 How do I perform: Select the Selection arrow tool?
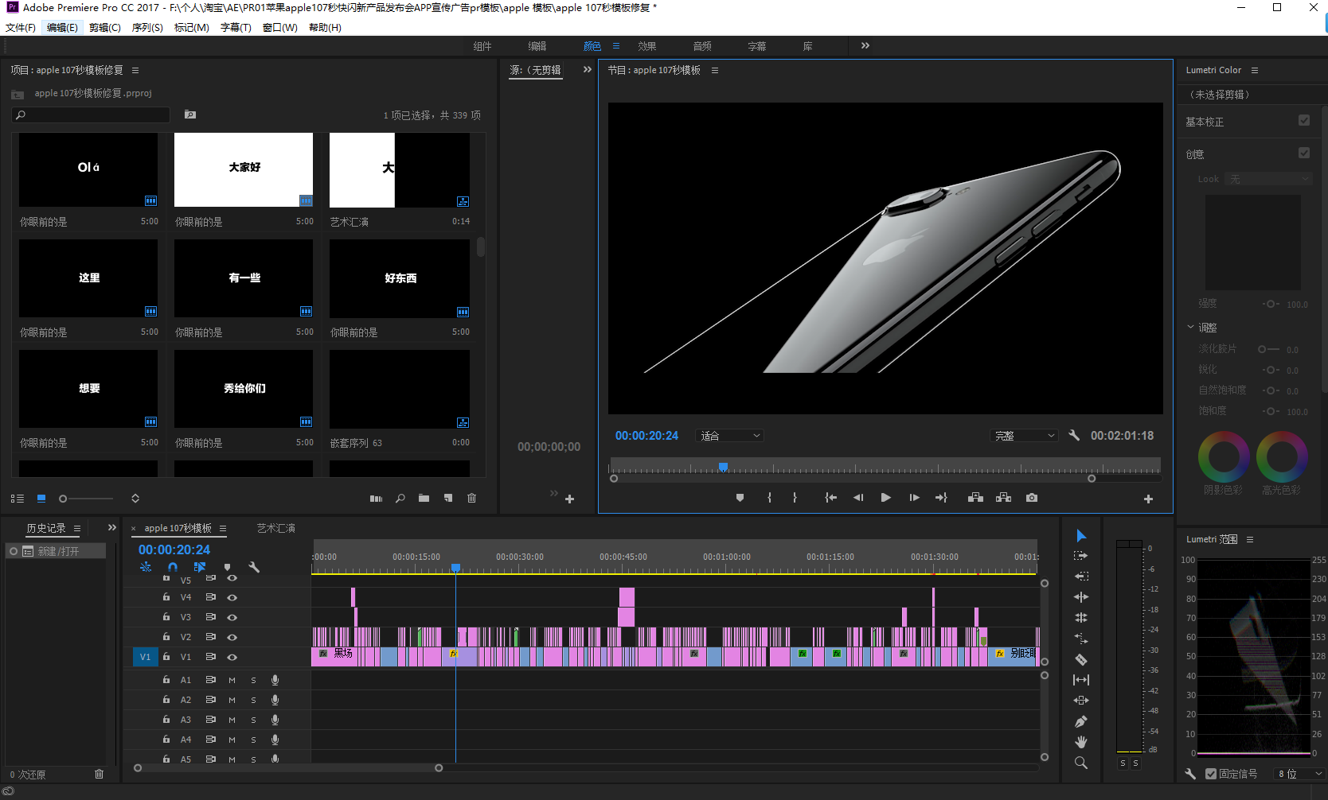pos(1081,536)
